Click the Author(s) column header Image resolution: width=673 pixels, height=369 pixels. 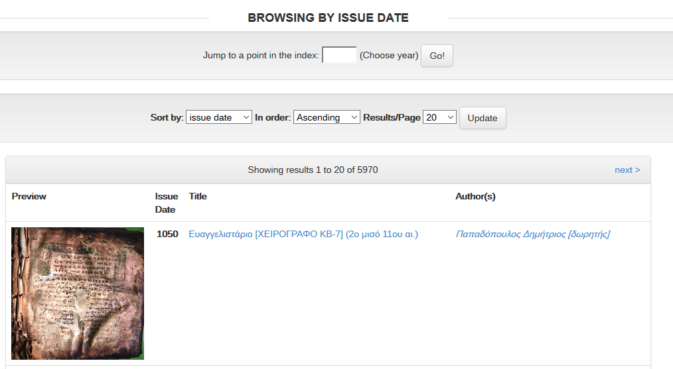click(475, 196)
